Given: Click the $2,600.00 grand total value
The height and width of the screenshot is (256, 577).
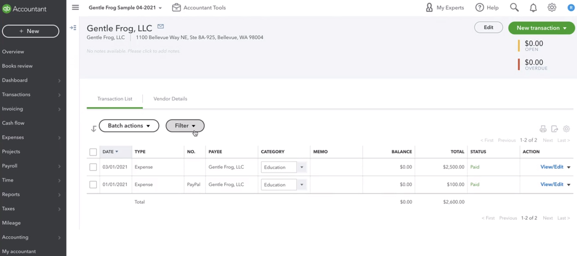Looking at the screenshot, I should pyautogui.click(x=454, y=202).
